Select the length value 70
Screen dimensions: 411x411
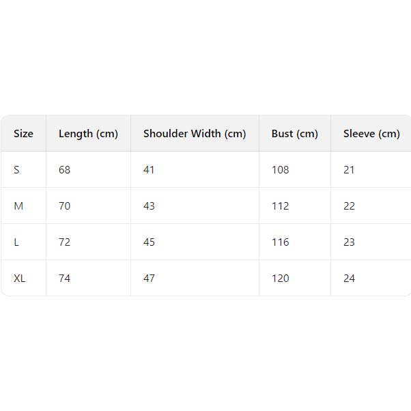[x=64, y=206]
